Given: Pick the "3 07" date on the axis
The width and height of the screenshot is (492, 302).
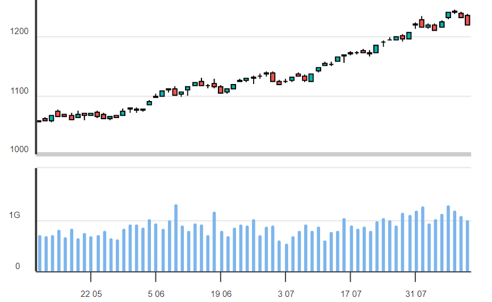Looking at the screenshot, I should point(285,293).
